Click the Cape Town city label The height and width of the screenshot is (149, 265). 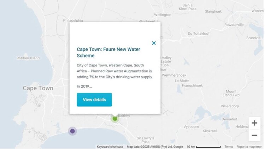coord(38,88)
